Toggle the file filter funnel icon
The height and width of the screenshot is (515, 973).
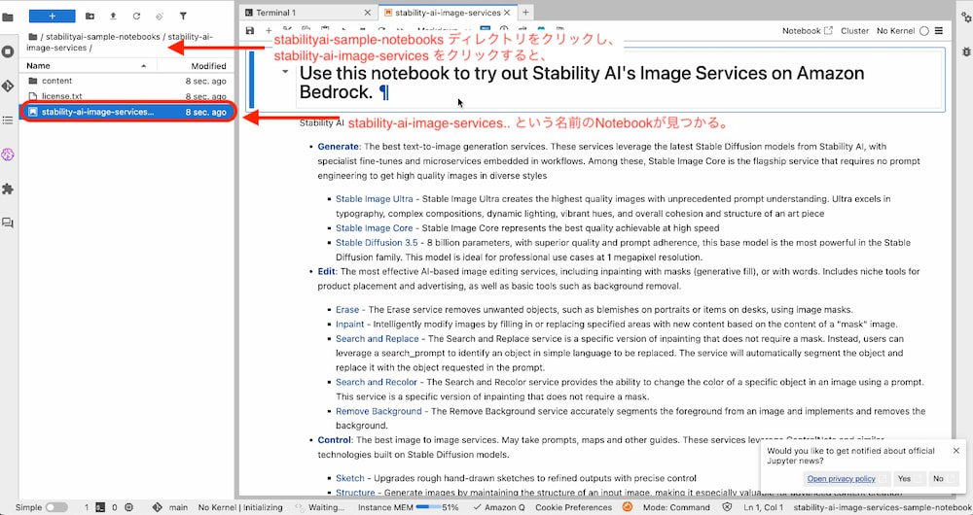pyautogui.click(x=183, y=17)
